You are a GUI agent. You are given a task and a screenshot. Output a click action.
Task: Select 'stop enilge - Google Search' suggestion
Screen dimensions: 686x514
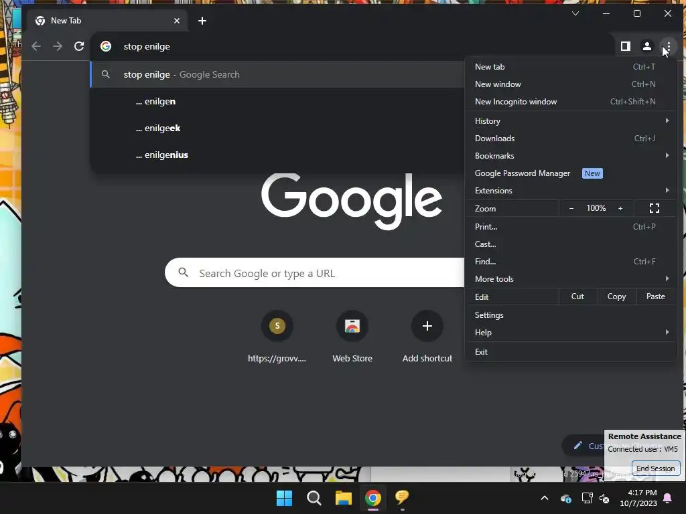277,74
